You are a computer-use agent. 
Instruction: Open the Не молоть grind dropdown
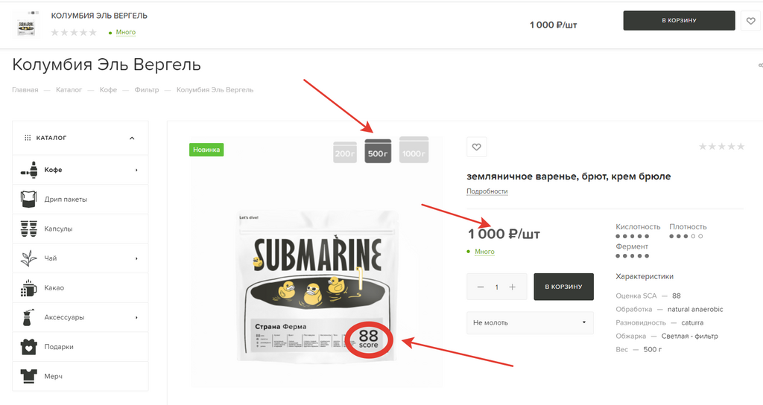tap(530, 322)
